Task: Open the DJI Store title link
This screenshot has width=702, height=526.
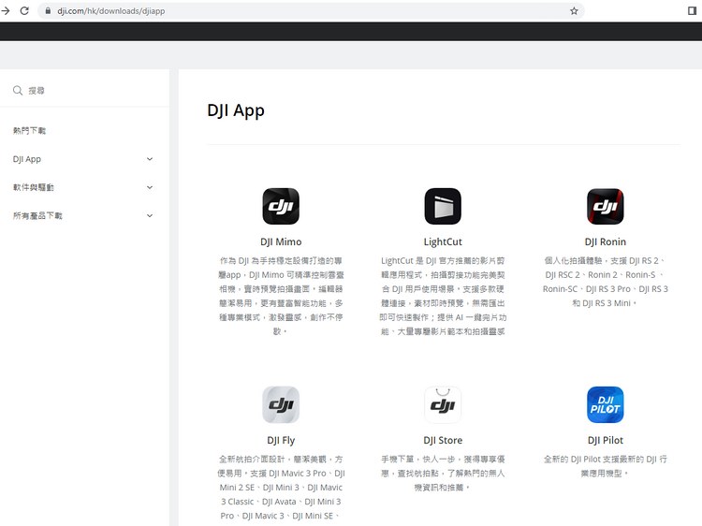Action: click(443, 440)
